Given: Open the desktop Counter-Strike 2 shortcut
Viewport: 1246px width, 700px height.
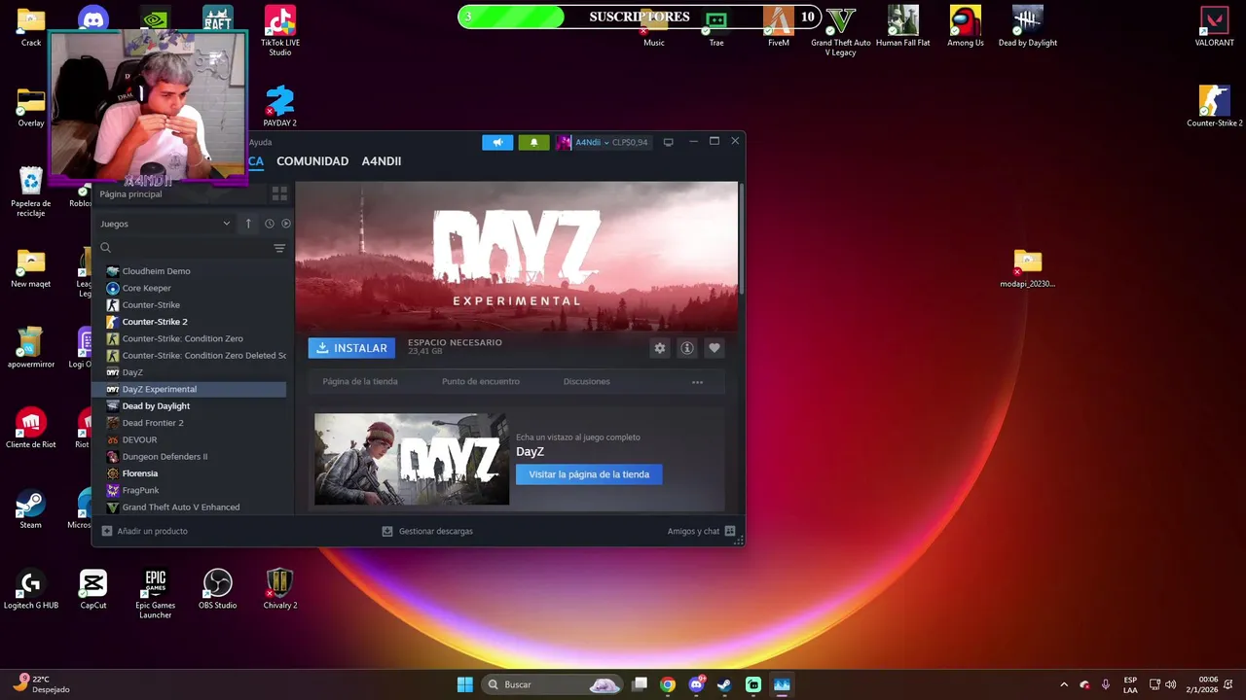Looking at the screenshot, I should pyautogui.click(x=1214, y=106).
